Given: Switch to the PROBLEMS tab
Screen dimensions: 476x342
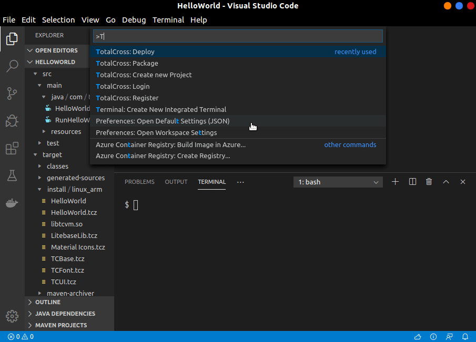Looking at the screenshot, I should click(139, 182).
